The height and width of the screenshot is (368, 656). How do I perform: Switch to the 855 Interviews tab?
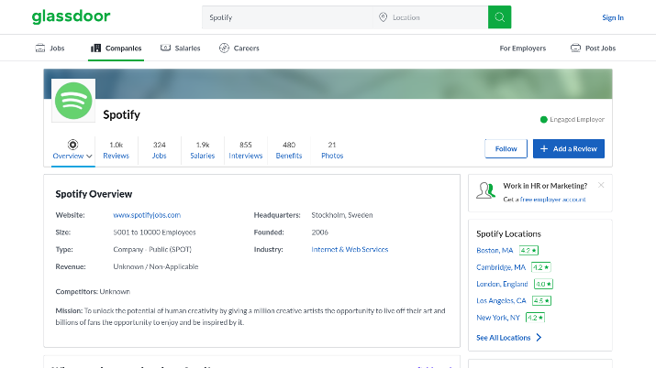(x=246, y=150)
